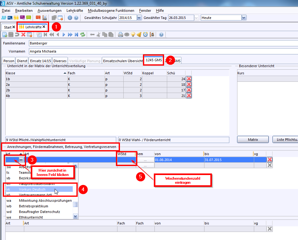Screen dimensions: 298x240
Task: Open the Schüler module icon (blue people)
Action: tap(4, 18)
